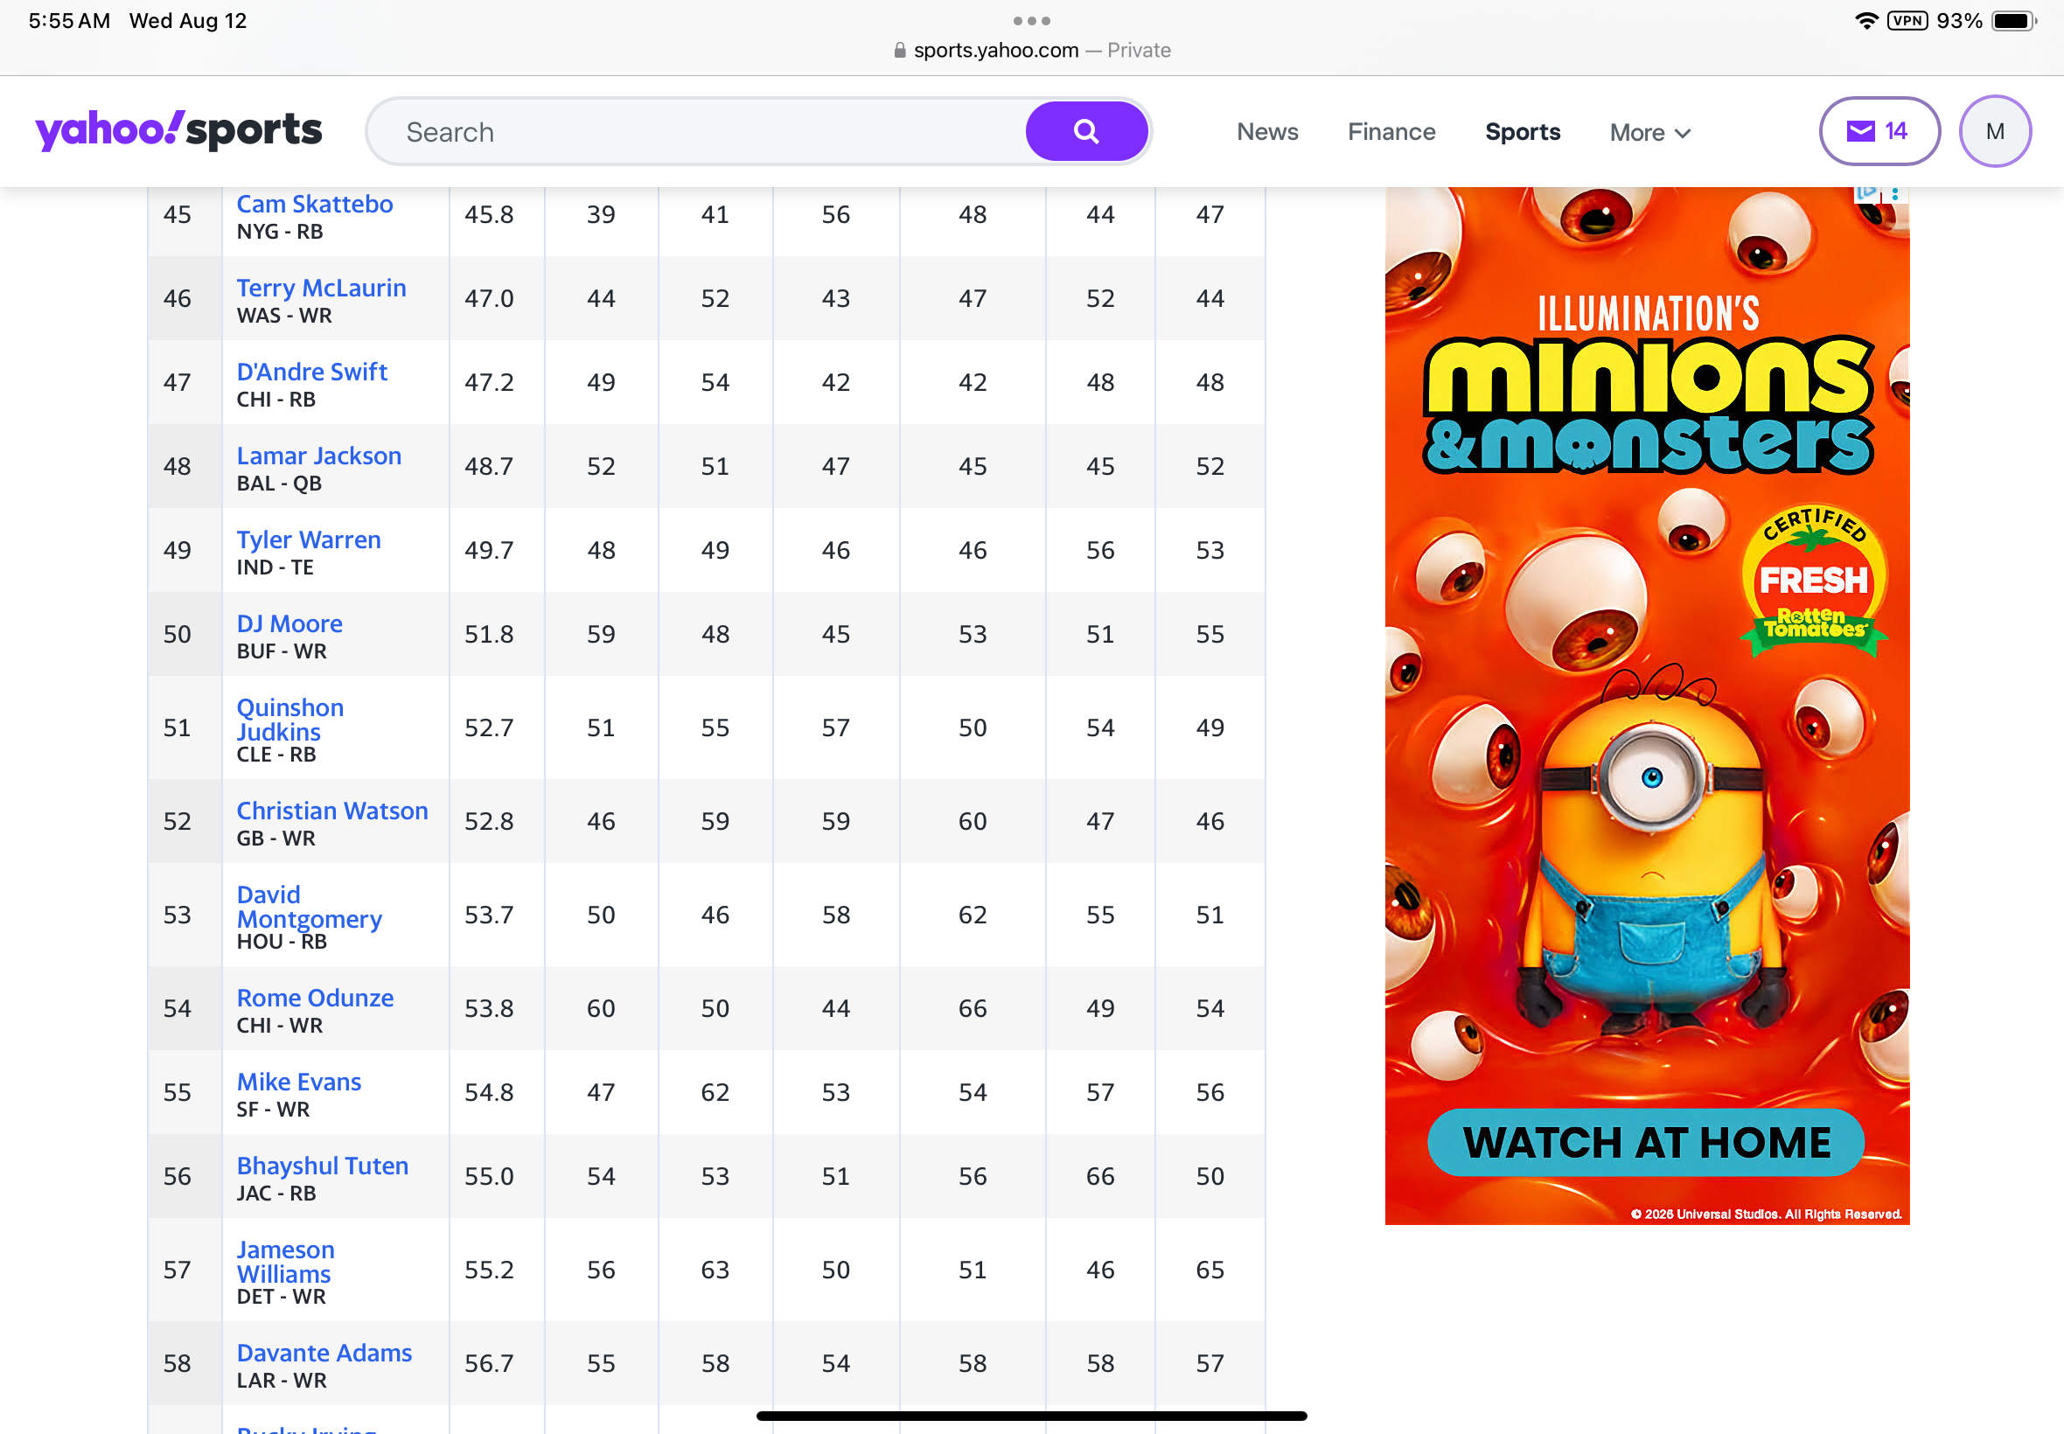Focus the Search input field
Viewport: 2064px width, 1434px height.
697,132
